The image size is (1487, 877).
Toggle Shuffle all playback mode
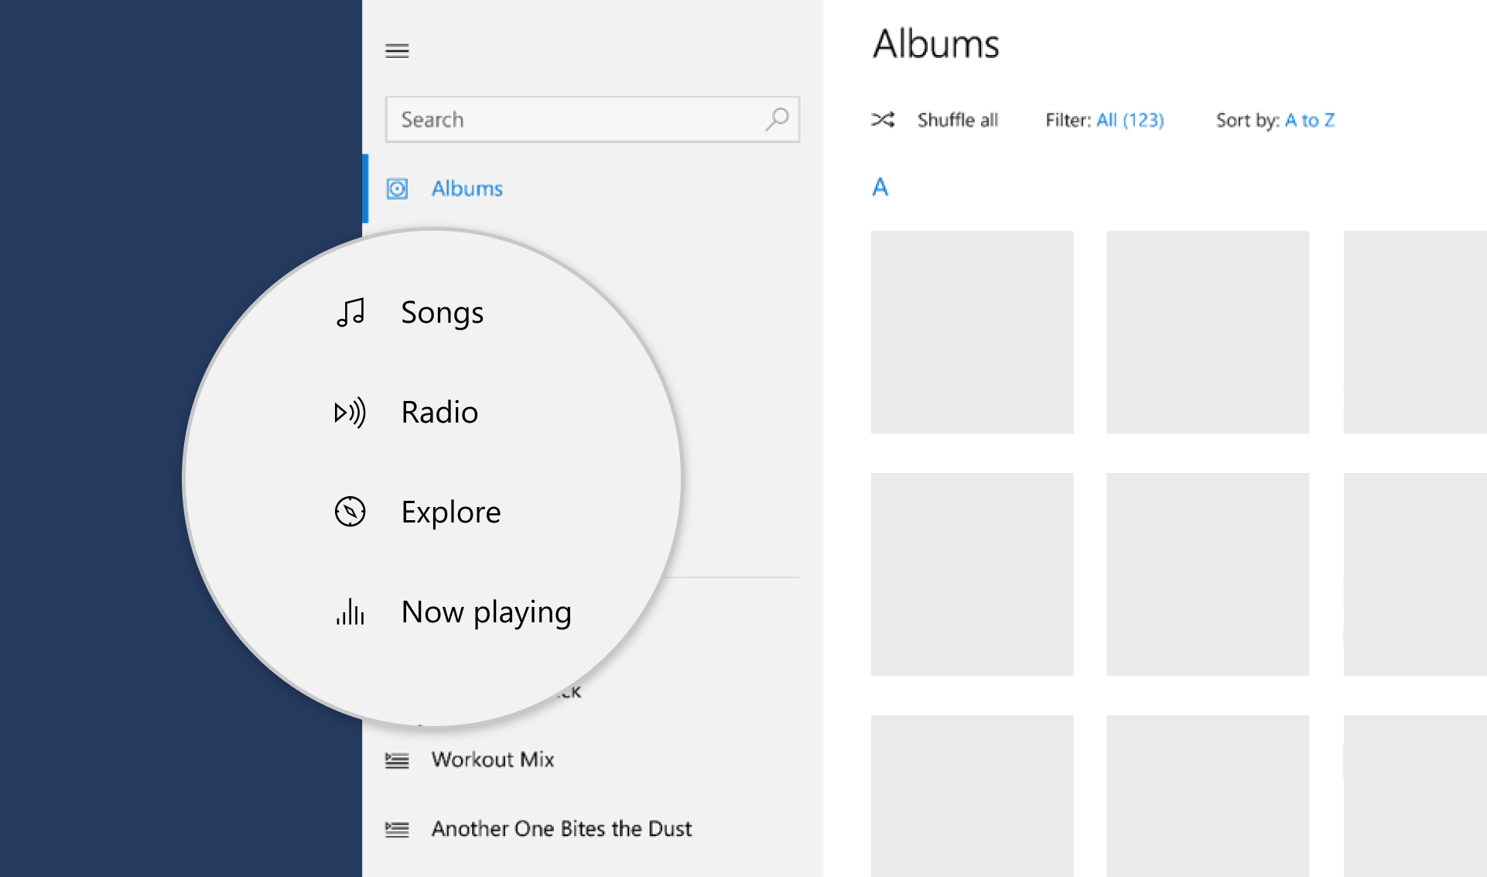click(x=934, y=119)
